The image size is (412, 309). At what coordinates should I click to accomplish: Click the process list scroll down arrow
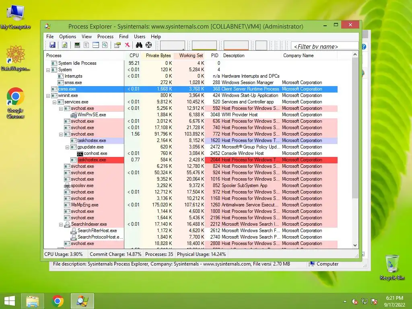pyautogui.click(x=355, y=245)
